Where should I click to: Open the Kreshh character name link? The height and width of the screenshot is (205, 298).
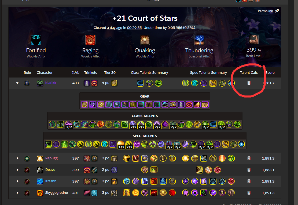pyautogui.click(x=51, y=181)
